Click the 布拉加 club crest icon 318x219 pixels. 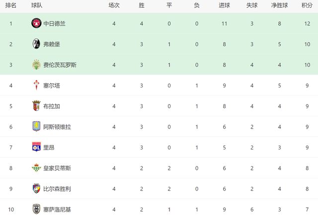pos(36,106)
